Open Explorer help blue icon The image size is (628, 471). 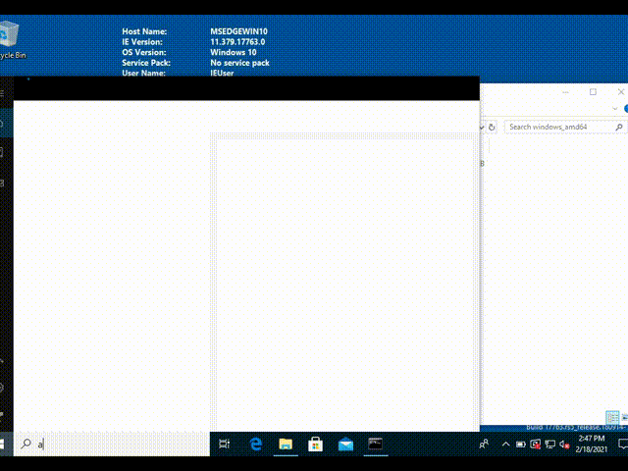626,109
